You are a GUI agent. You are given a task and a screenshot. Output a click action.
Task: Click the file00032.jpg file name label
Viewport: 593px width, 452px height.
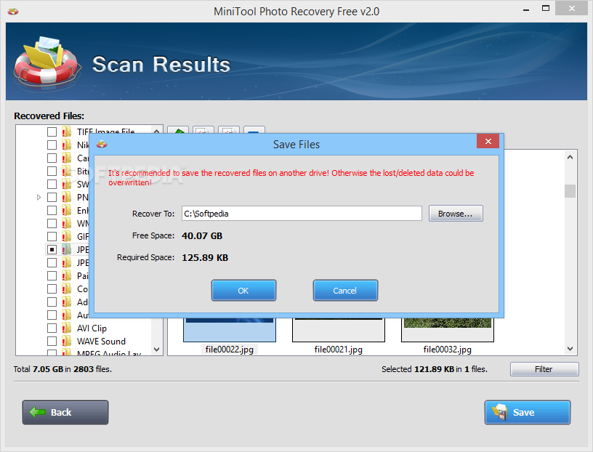coord(448,350)
